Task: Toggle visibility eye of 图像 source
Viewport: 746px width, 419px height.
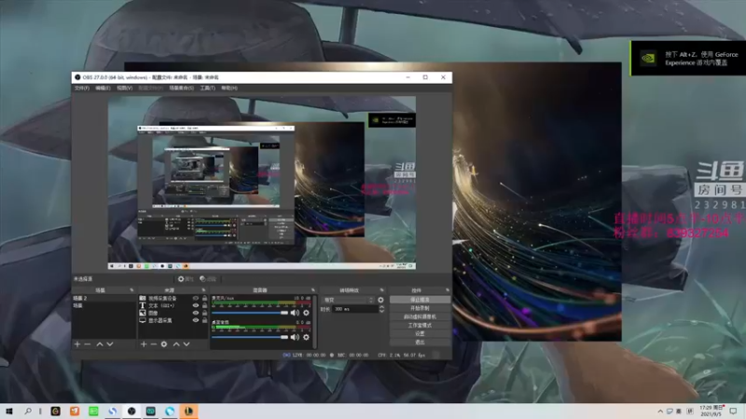Action: click(196, 313)
